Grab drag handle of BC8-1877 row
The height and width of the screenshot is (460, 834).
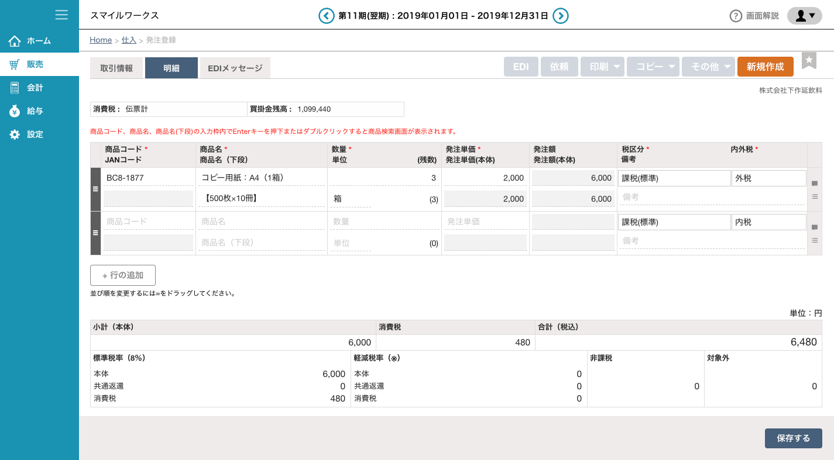click(x=95, y=189)
